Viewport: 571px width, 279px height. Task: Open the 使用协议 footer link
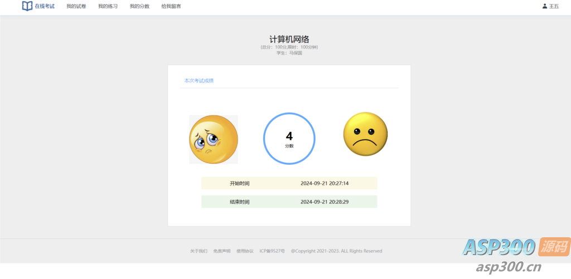click(245, 251)
